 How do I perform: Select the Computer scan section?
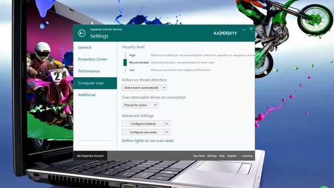coord(95,83)
